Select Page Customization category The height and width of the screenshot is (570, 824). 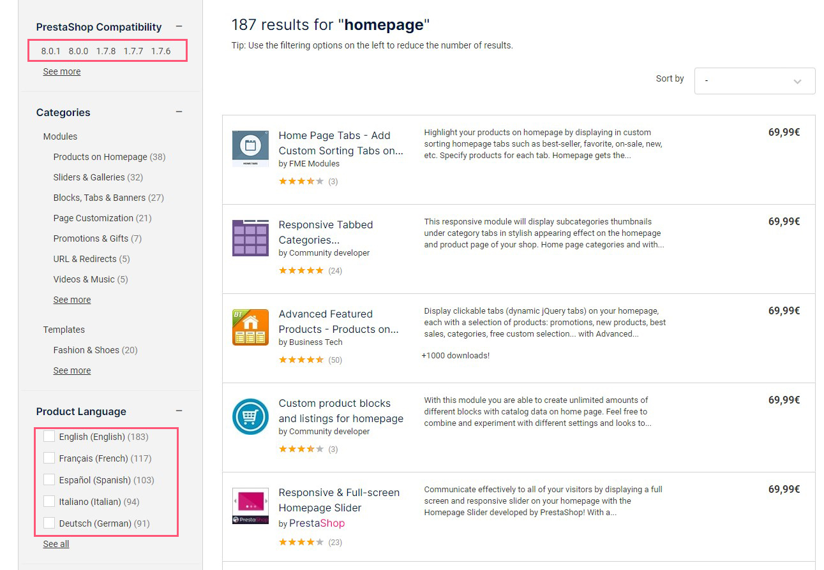tap(102, 218)
